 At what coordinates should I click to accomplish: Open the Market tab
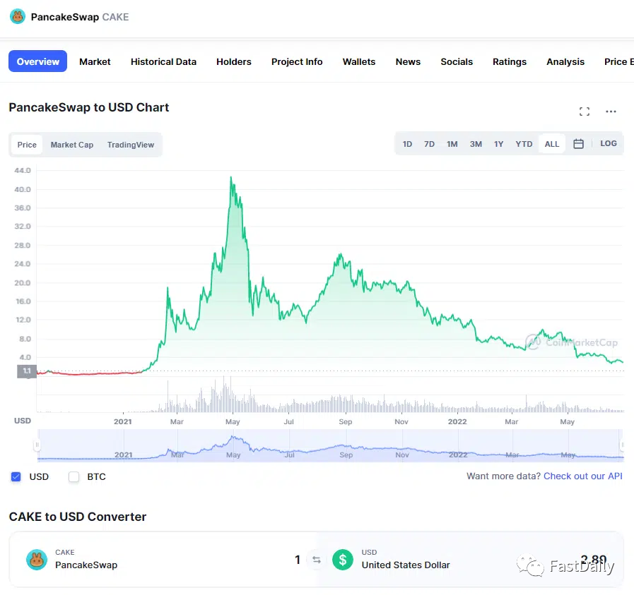tap(95, 62)
